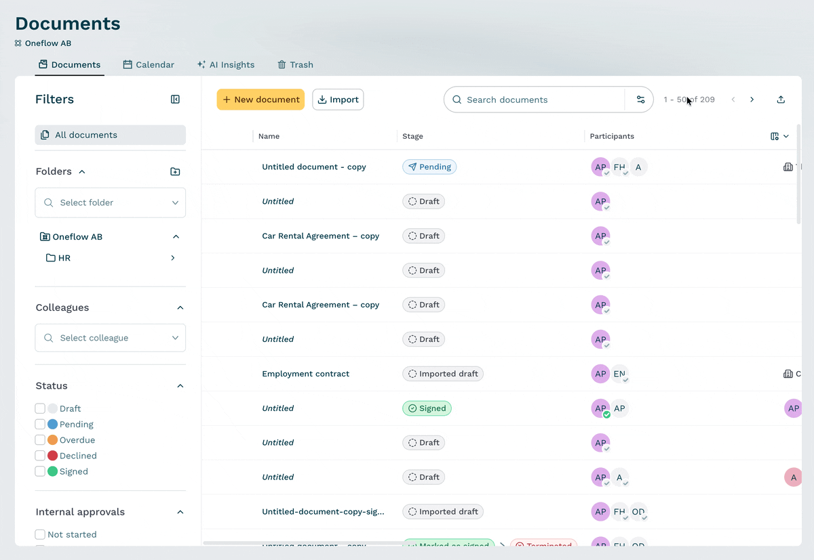Click the All documents icon

click(45, 135)
